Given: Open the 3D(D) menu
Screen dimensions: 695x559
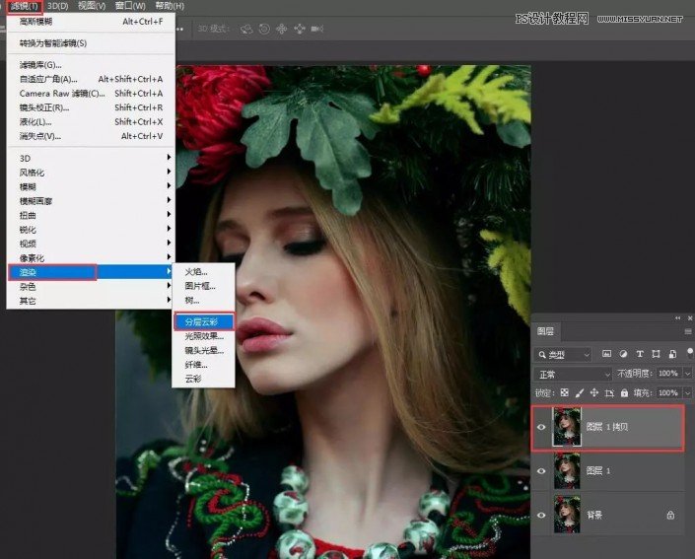Looking at the screenshot, I should pyautogui.click(x=57, y=6).
